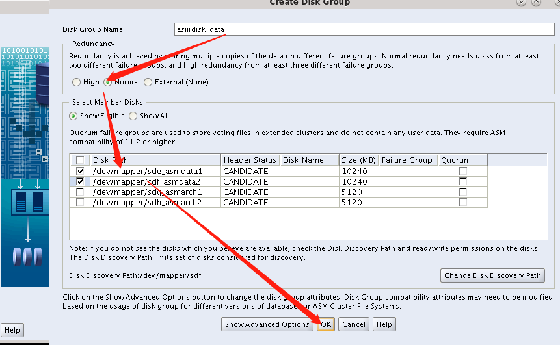Click the Disk Discovery Path text
Screen dimensions: 560x345
135,275
